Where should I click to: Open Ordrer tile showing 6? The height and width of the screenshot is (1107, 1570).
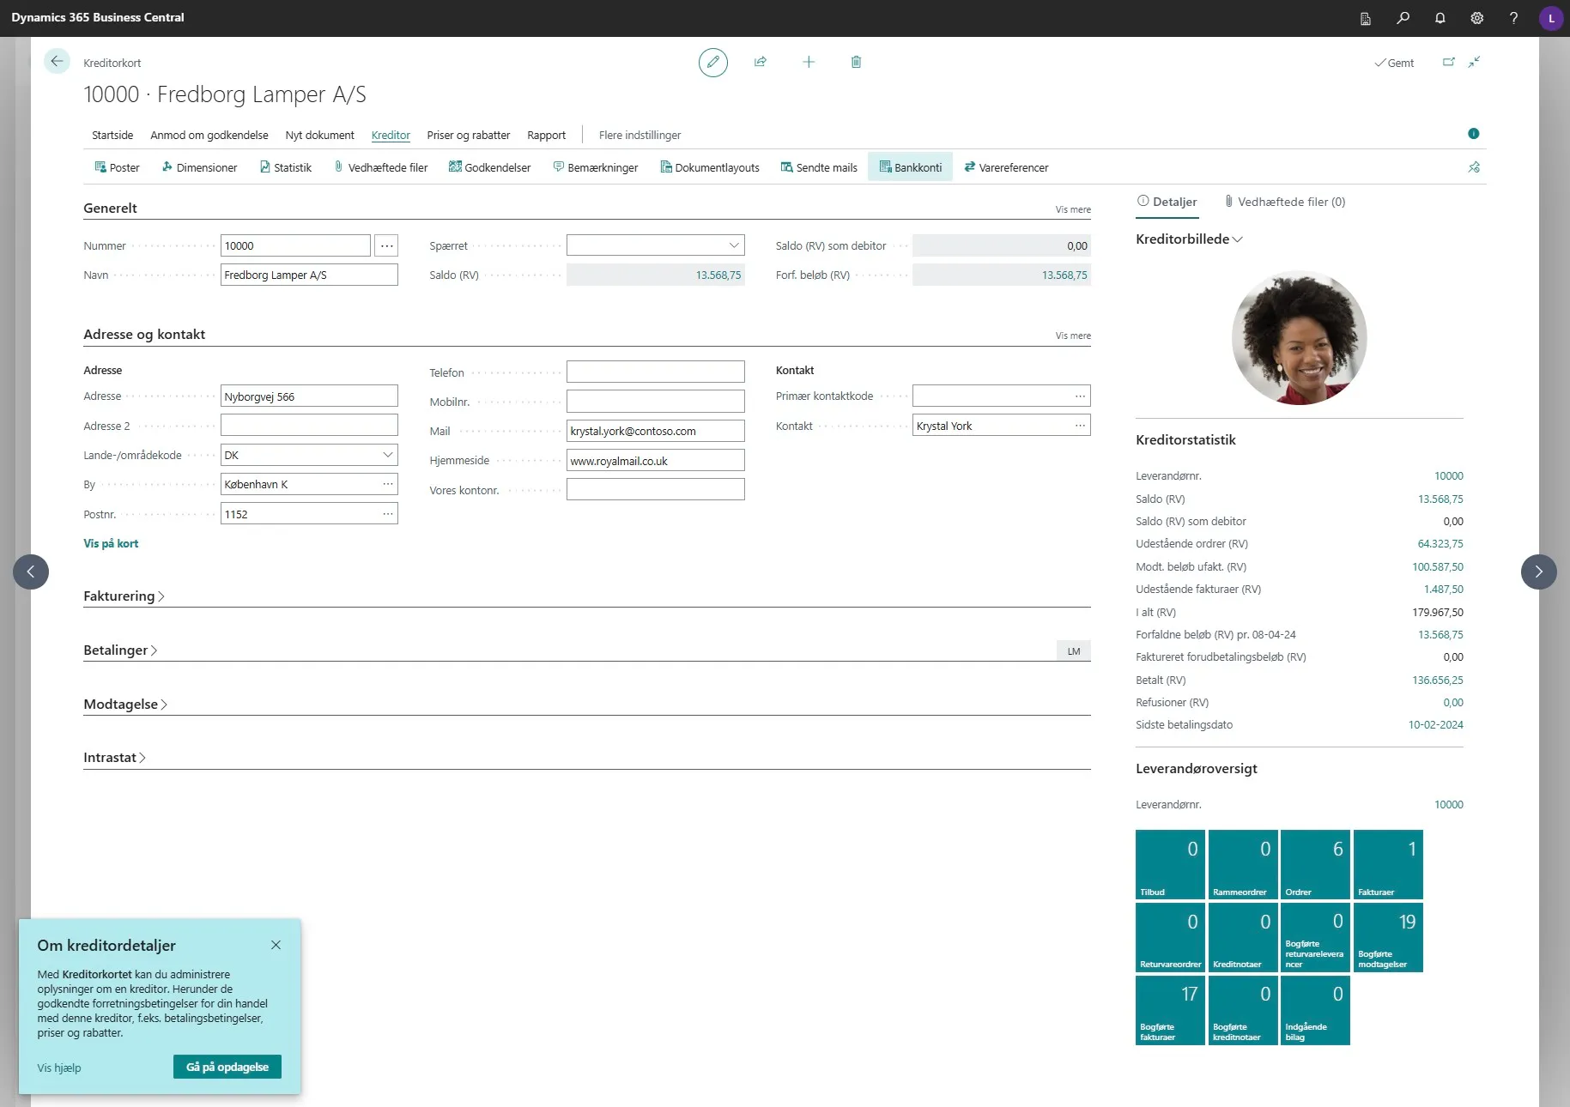point(1314,864)
